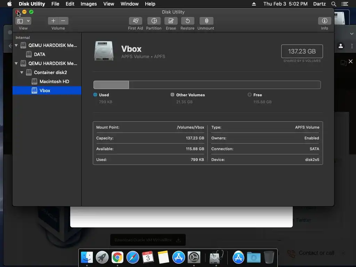The height and width of the screenshot is (267, 356).
Task: Select the DATA volume
Action: coord(40,55)
